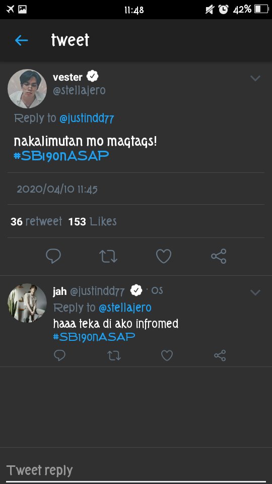The width and height of the screenshot is (272, 484).
Task: Open options chevron on vester's tweet
Action: pyautogui.click(x=255, y=78)
